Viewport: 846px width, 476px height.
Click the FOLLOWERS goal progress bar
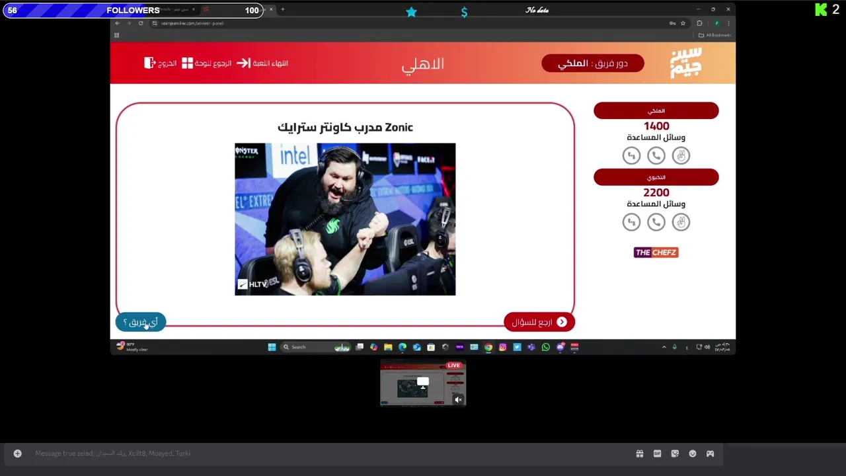tap(133, 10)
